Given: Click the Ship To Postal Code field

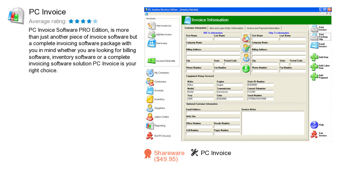Looking at the screenshot, I should (x=298, y=64).
